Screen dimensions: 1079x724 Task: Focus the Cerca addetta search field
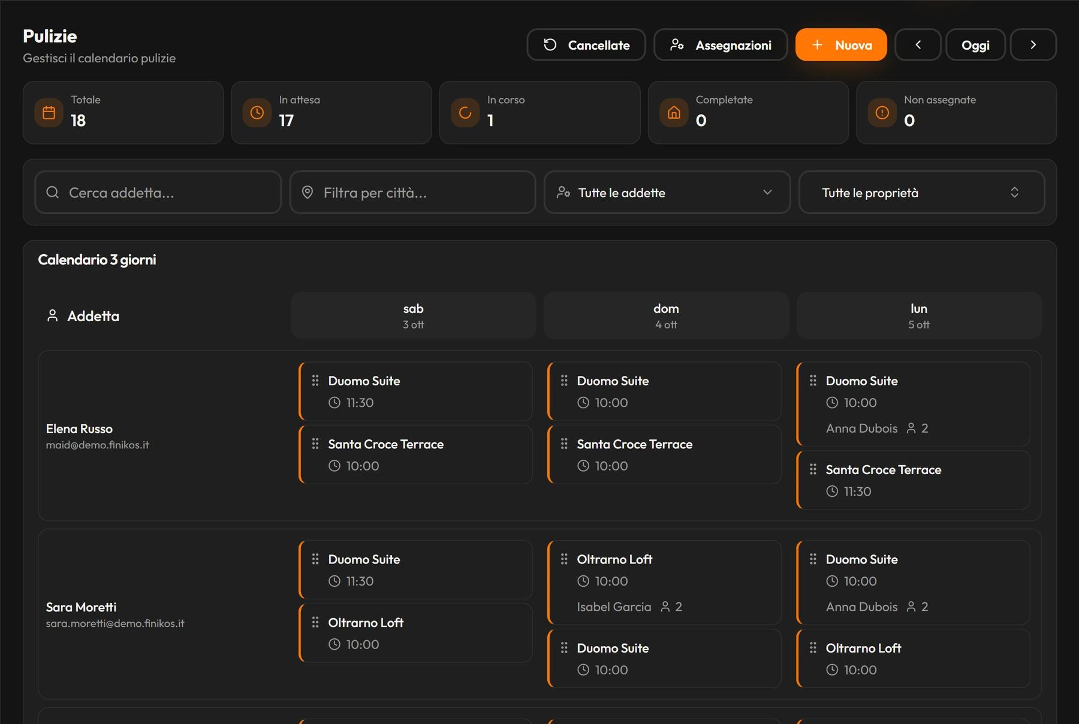point(158,192)
